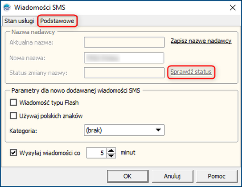242x187 pixels.
Task: Decrease minutes with the down spinner arrow
Action: tap(111, 155)
